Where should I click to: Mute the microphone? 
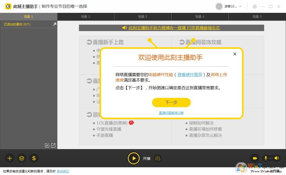[x=265, y=158]
